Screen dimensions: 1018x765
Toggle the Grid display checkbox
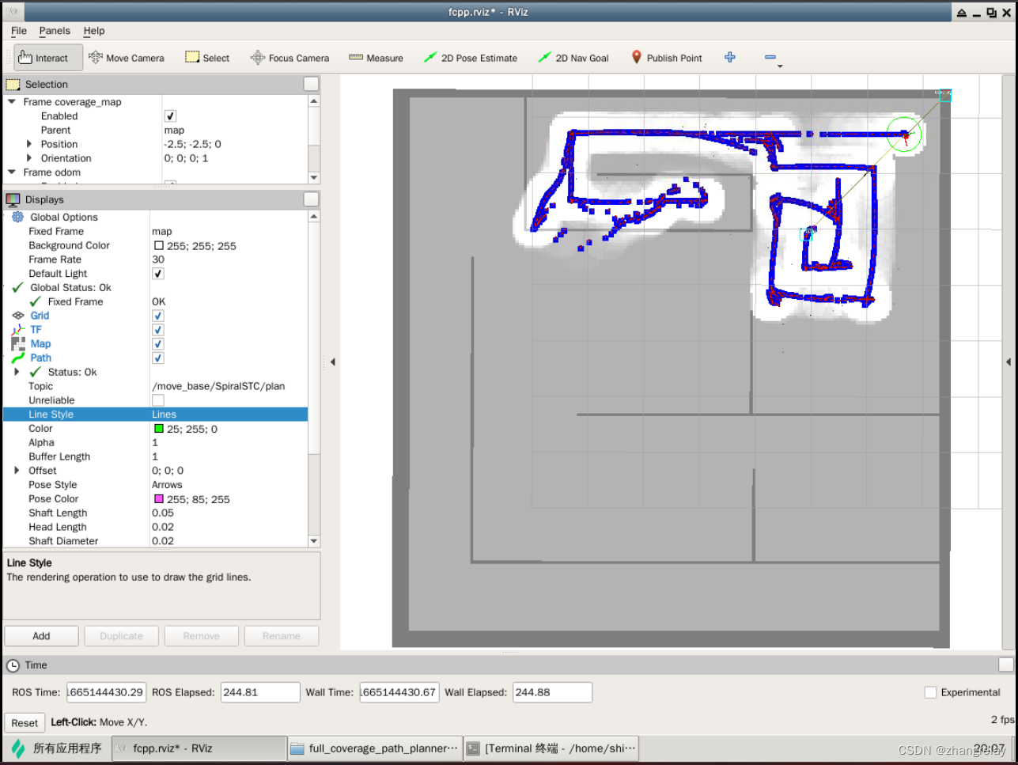tap(157, 315)
